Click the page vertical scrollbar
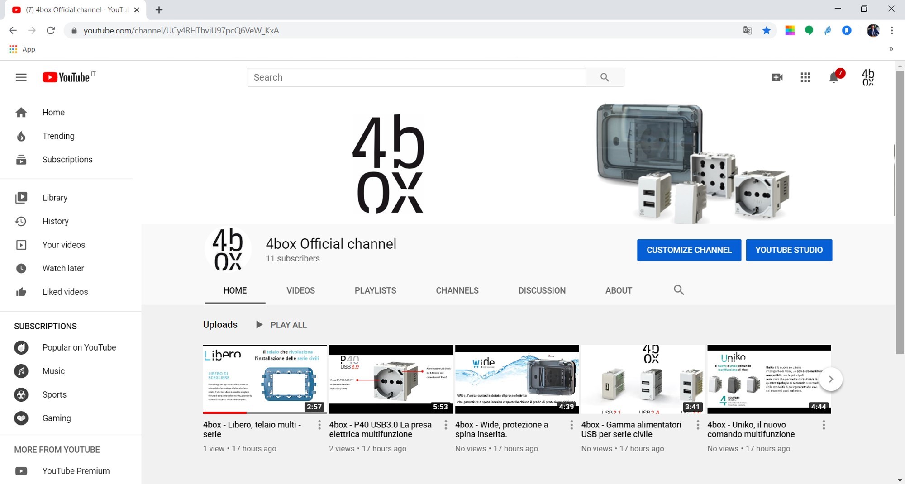Screen dimensions: 905x484 900,213
